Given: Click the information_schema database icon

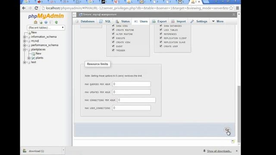Looking at the screenshot, I should point(29,37).
